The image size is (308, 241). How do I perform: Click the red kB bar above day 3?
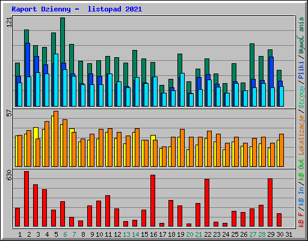coord(35,205)
